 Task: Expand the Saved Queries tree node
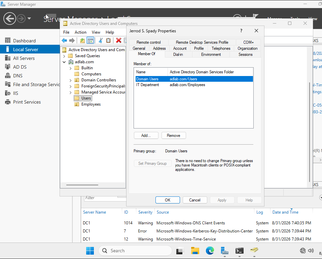64,56
